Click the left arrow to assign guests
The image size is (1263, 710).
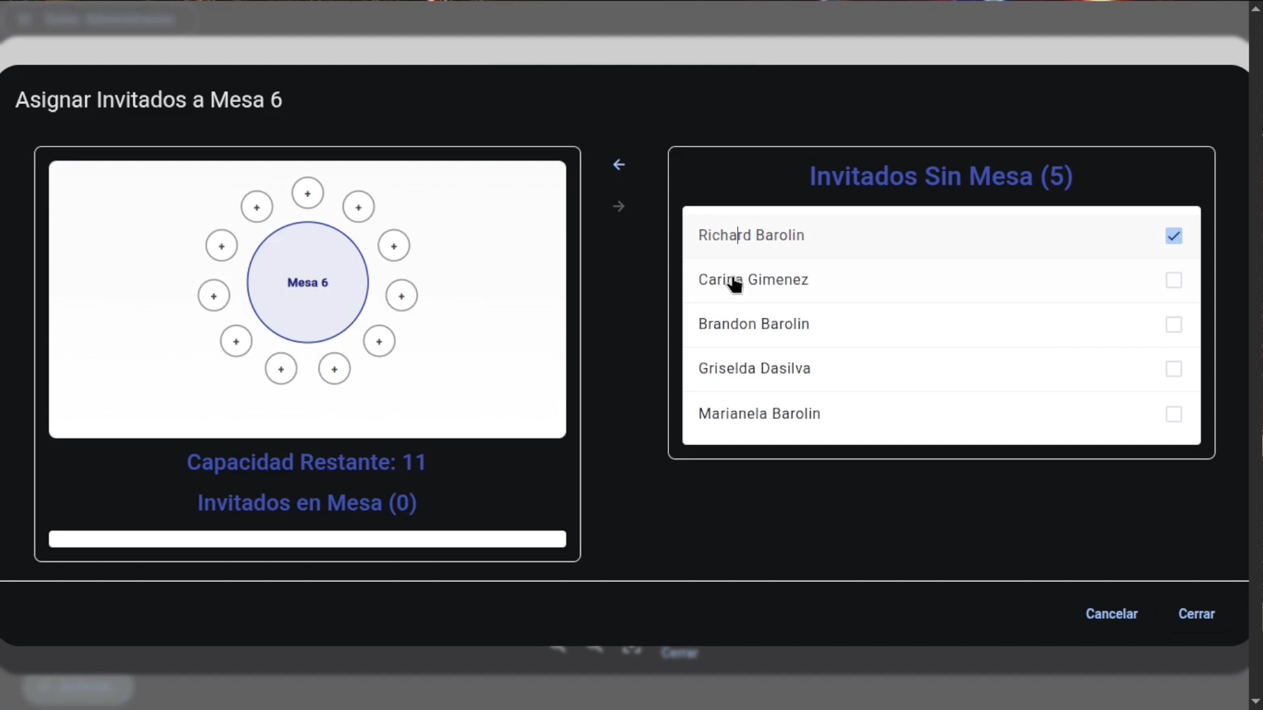click(x=618, y=165)
